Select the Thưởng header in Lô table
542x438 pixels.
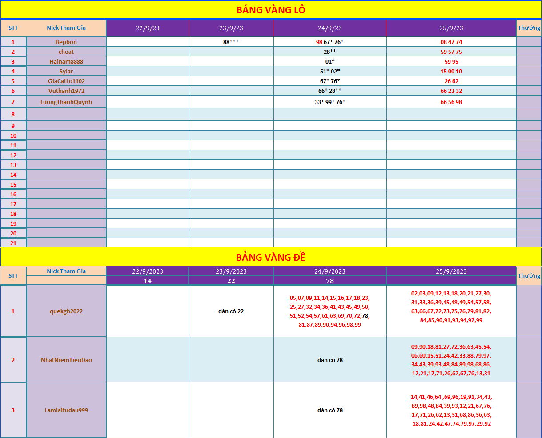[x=529, y=28]
